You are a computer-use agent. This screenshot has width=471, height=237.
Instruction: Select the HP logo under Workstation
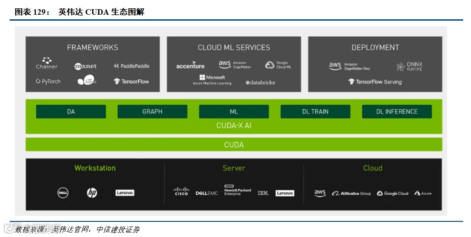coord(92,192)
